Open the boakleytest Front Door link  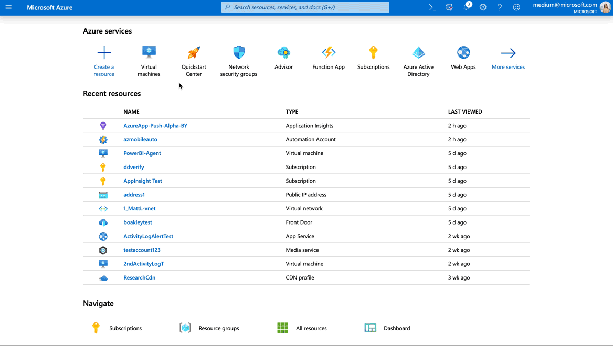(x=138, y=222)
